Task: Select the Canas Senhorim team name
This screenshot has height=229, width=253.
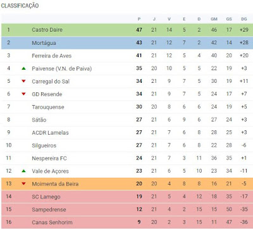Action: coord(52,222)
